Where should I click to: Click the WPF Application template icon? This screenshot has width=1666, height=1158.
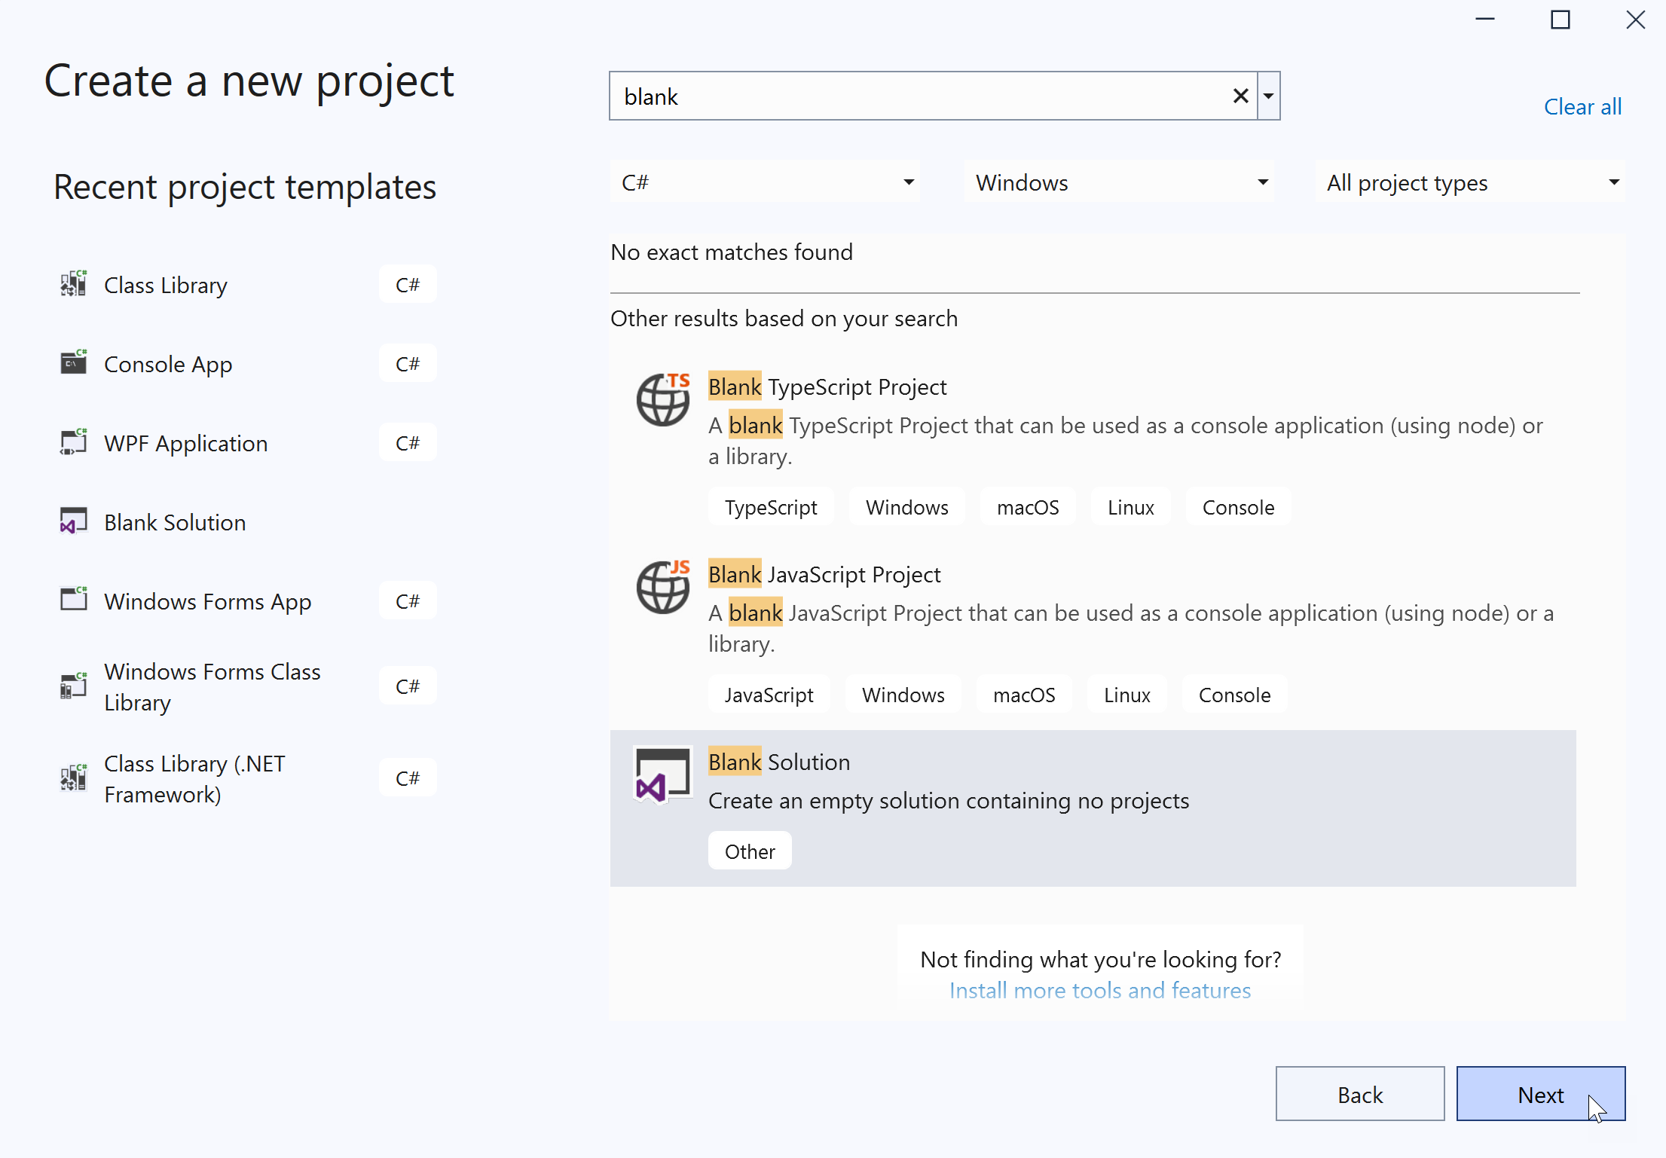pyautogui.click(x=73, y=443)
